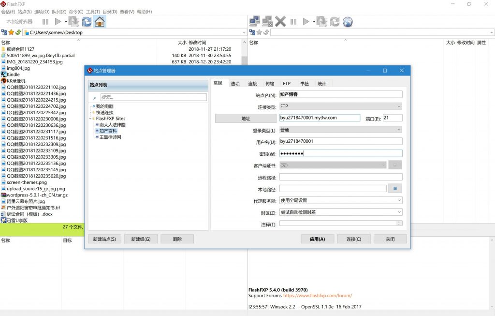
Task: Select 王晶律师网 in the site list
Action: point(110,137)
